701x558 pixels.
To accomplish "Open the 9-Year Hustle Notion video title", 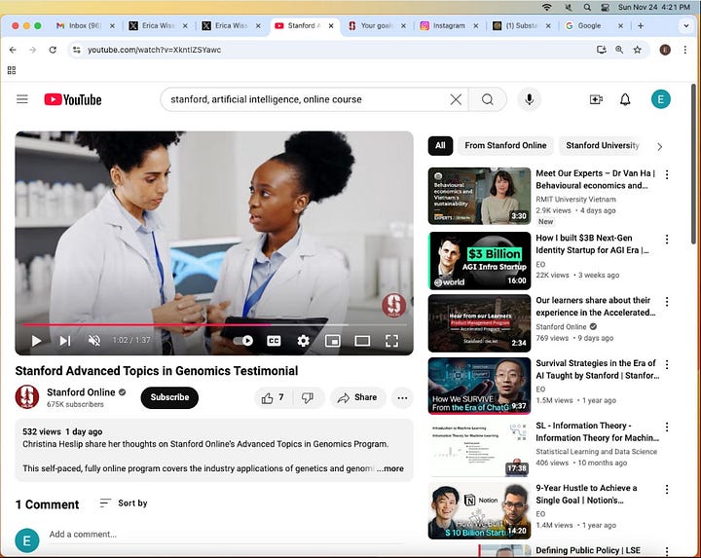I will 586,494.
